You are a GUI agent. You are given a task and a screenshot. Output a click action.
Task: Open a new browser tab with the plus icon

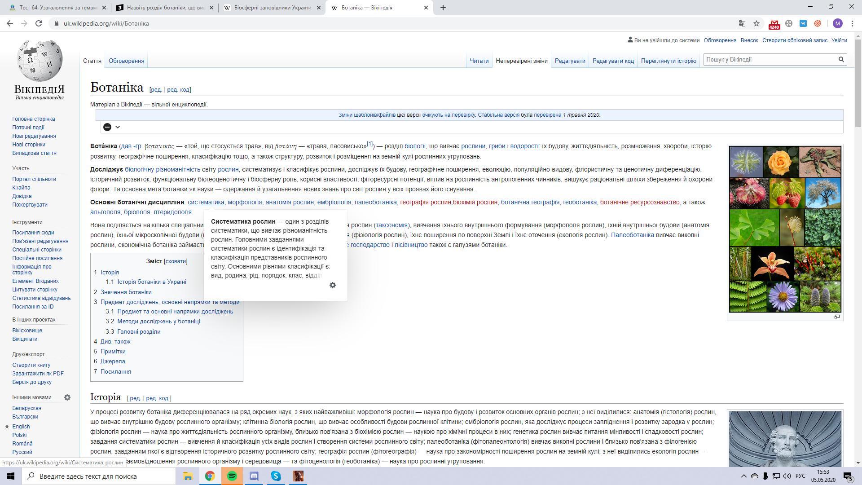(443, 8)
